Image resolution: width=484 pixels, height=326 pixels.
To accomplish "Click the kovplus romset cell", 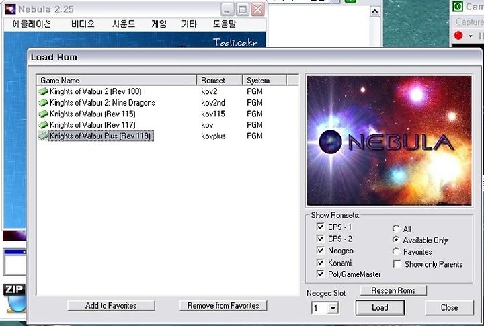I will (213, 136).
